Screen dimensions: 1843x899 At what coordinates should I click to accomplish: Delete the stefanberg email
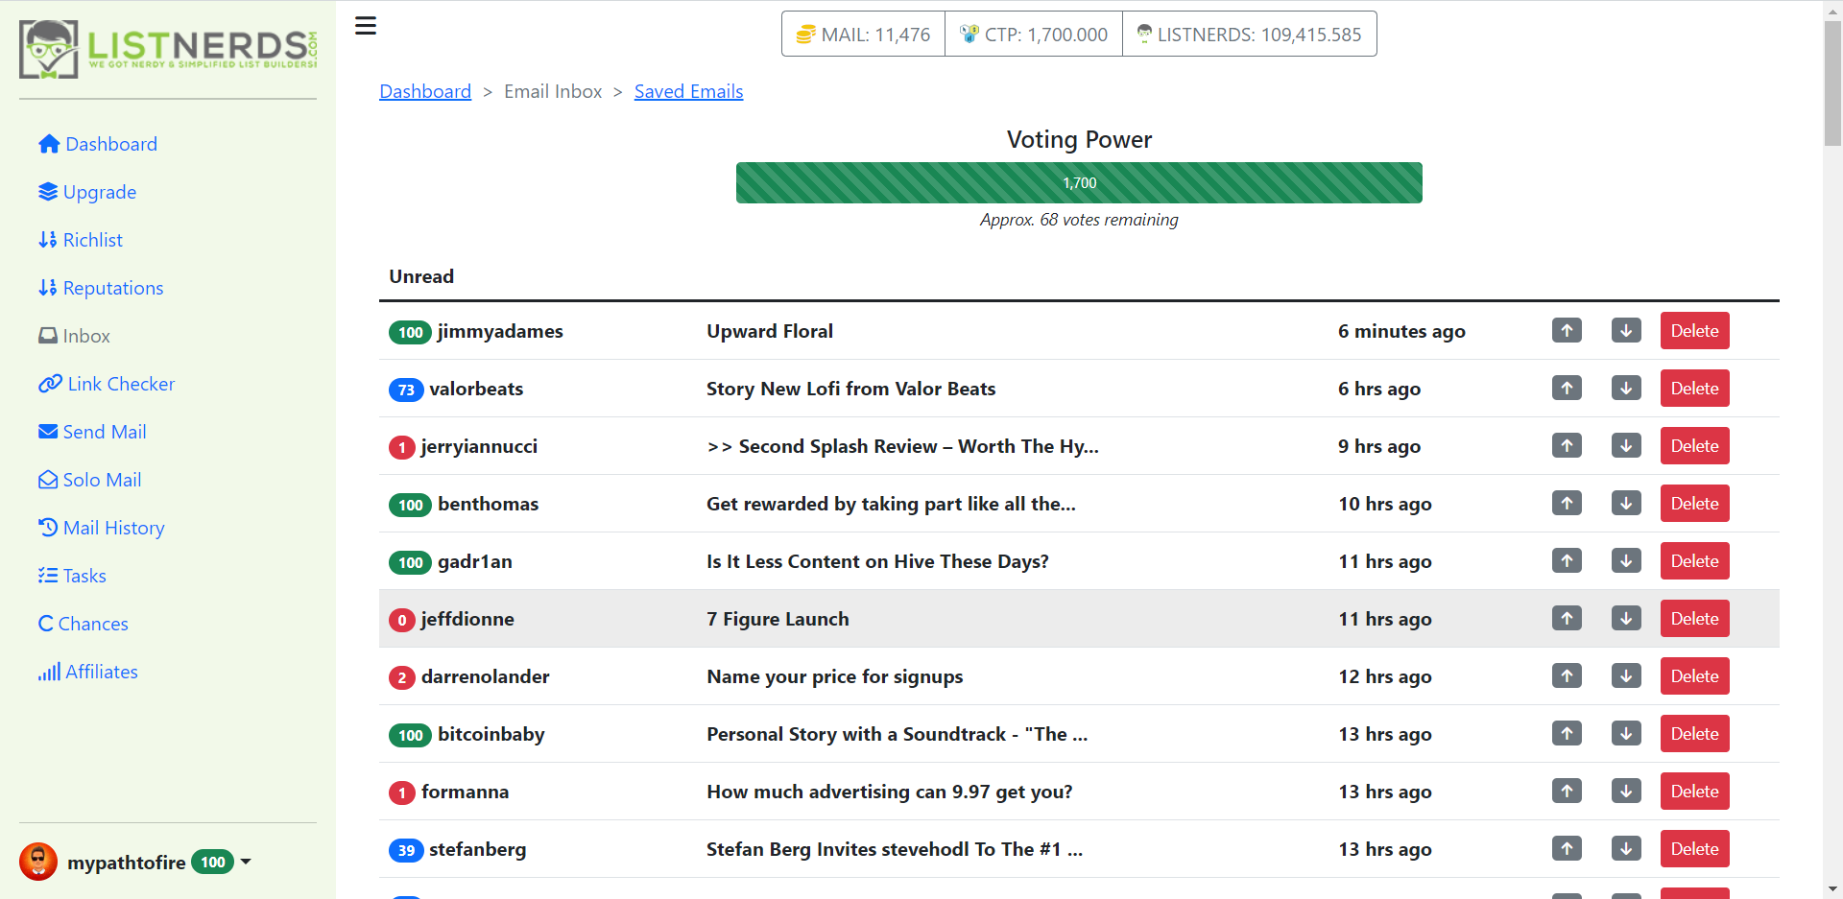pyautogui.click(x=1695, y=849)
